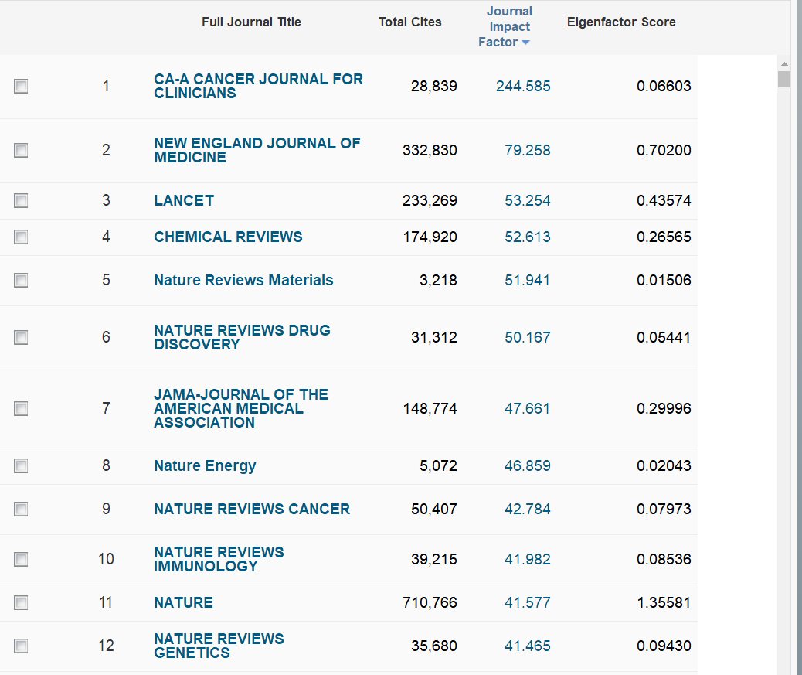Click the Full Journal Title column header

tap(251, 22)
